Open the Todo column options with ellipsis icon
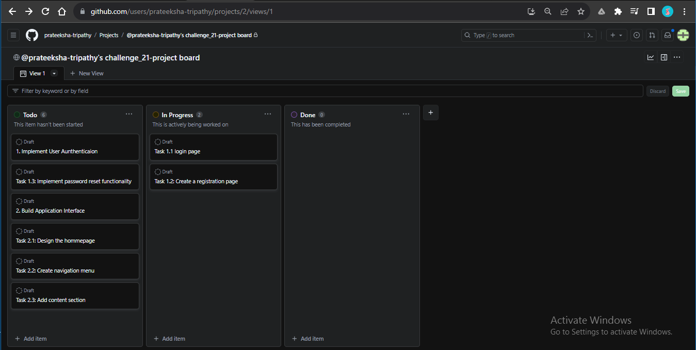 click(128, 114)
